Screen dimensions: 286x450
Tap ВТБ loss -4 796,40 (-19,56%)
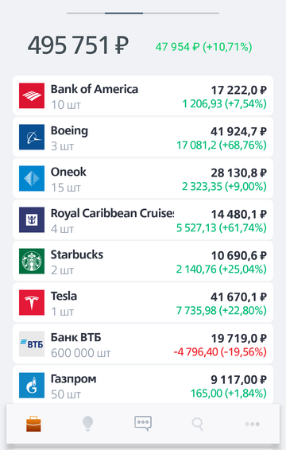coord(220,351)
